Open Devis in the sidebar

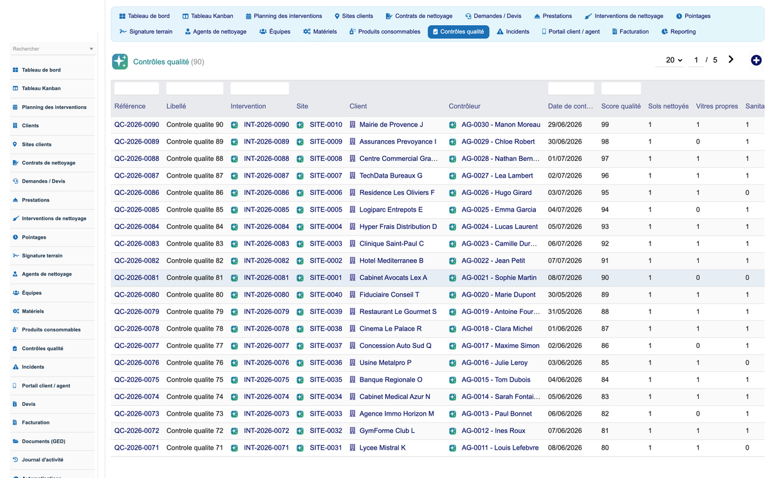pos(28,404)
